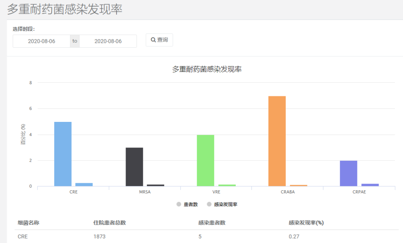This screenshot has height=243, width=403.
Task: Click the 百分比 (%) y-axis title
Action: point(23,134)
